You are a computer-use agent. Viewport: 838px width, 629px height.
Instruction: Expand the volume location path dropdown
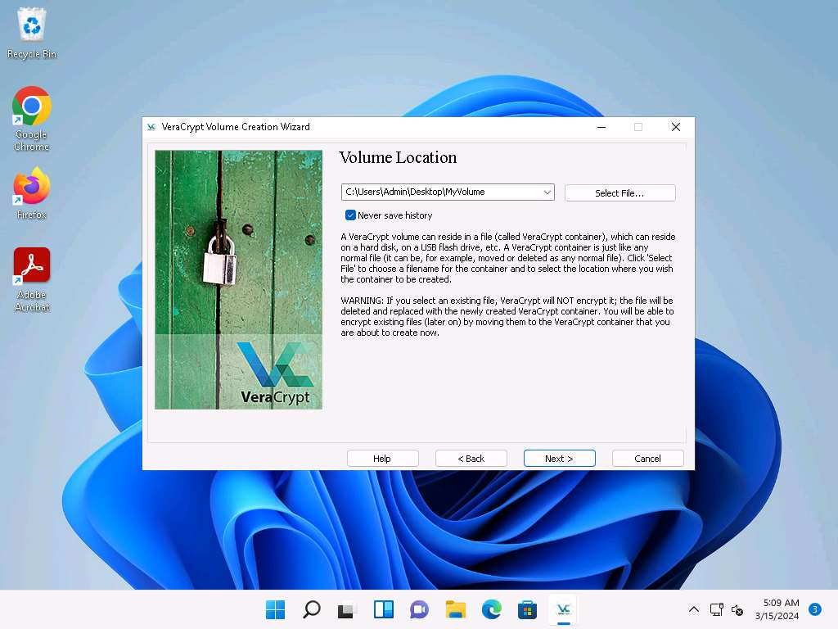(547, 192)
